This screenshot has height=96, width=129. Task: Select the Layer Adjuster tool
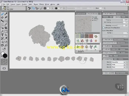tap(2, 21)
